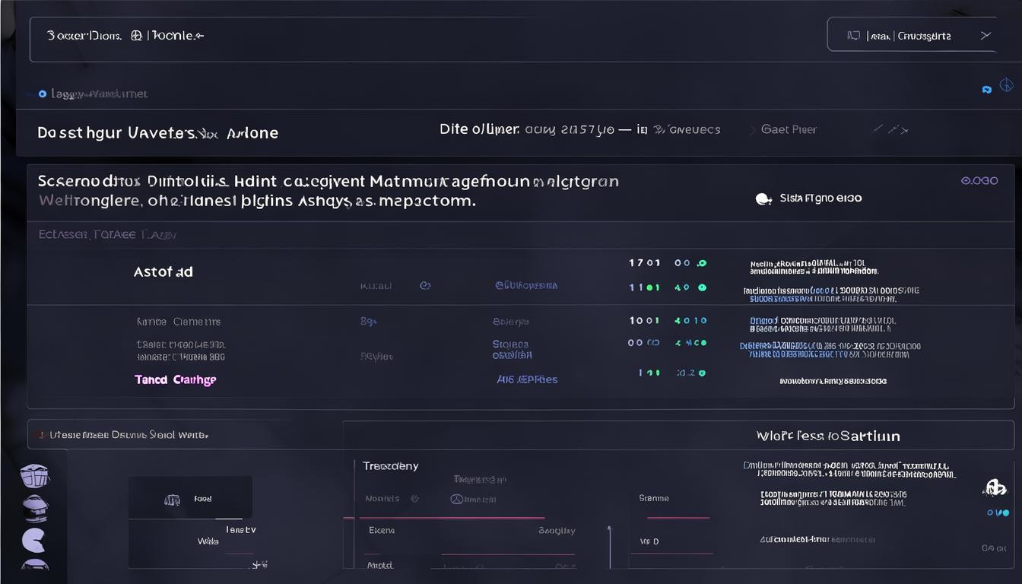Click the small blue icon in the upper-right corner

pos(987,89)
